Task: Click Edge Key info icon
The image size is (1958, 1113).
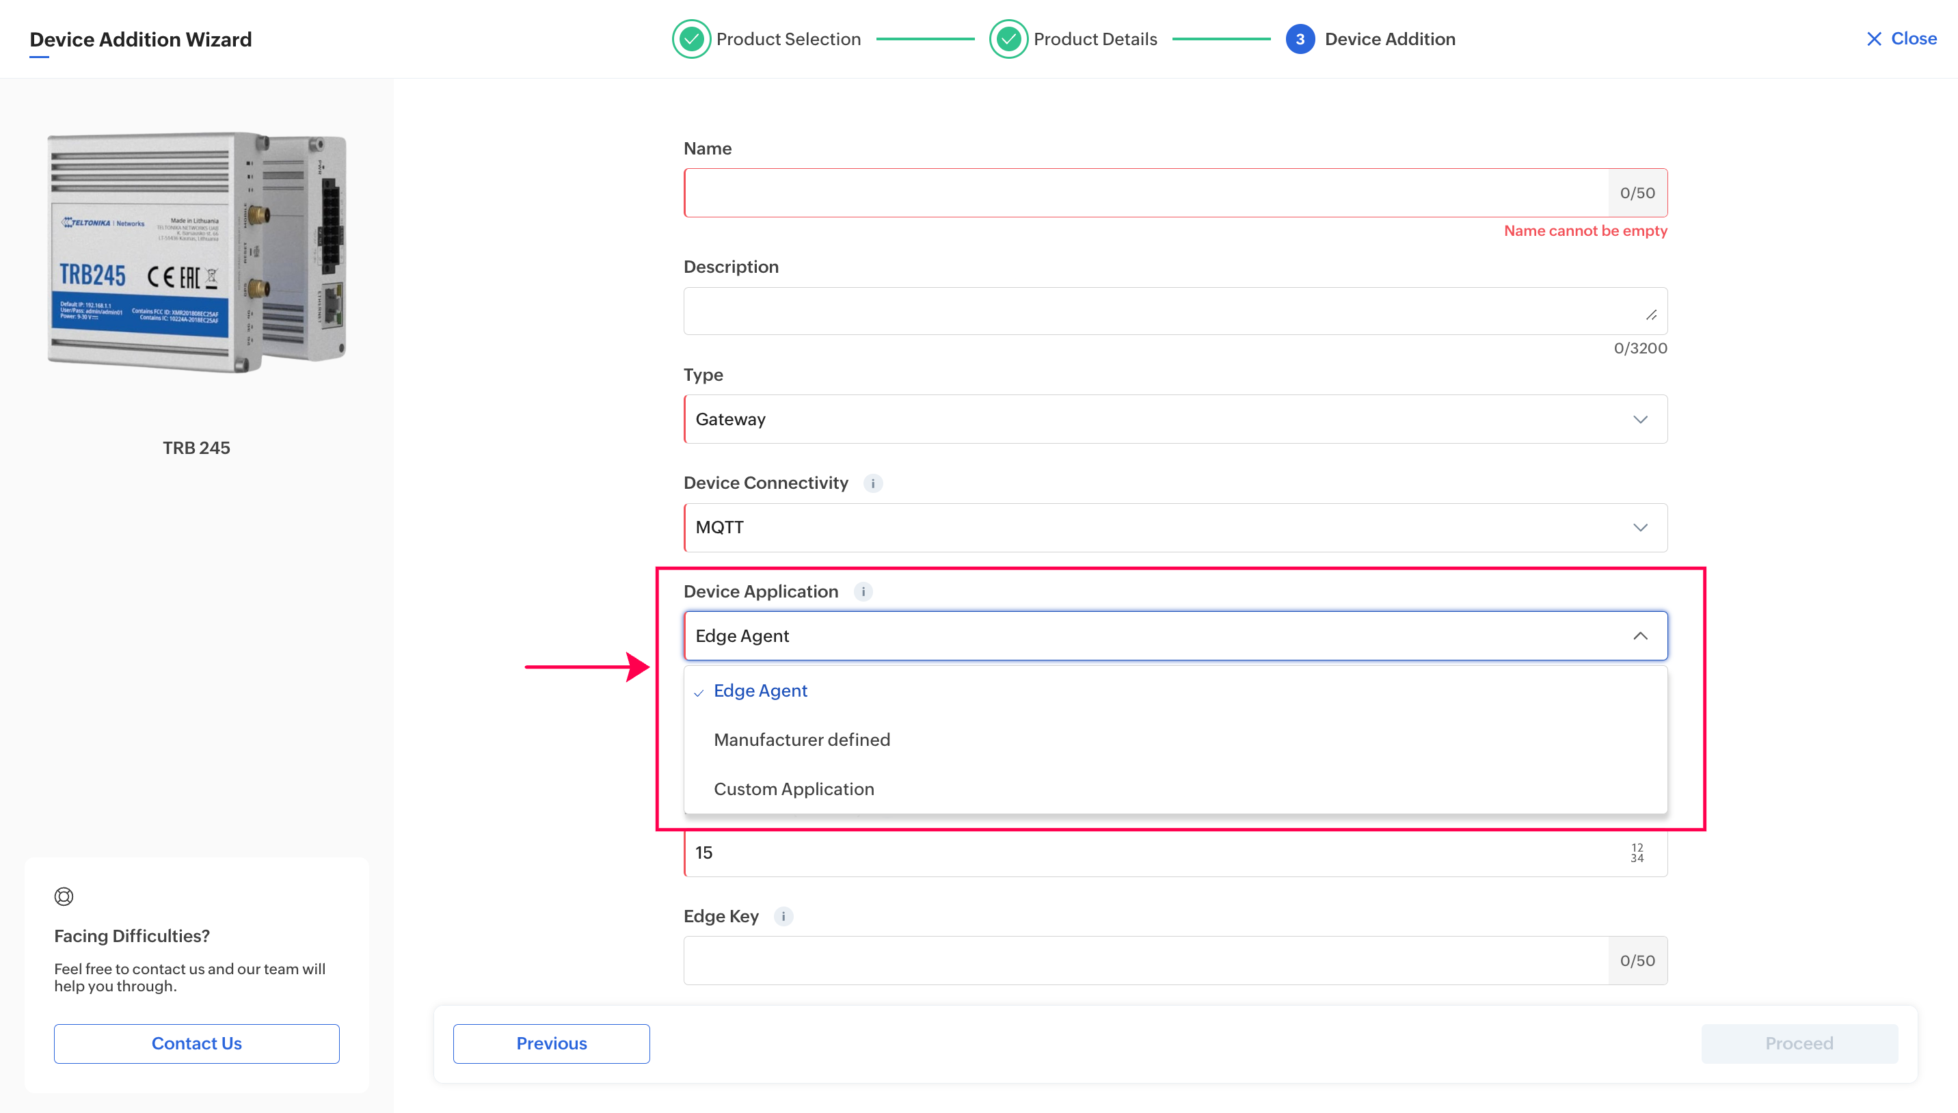Action: coord(783,916)
